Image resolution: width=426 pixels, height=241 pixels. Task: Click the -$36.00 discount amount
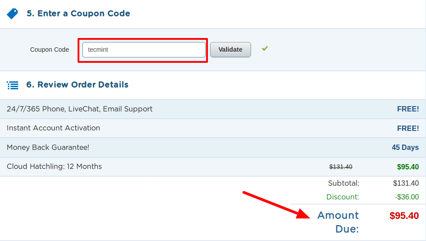click(x=406, y=197)
